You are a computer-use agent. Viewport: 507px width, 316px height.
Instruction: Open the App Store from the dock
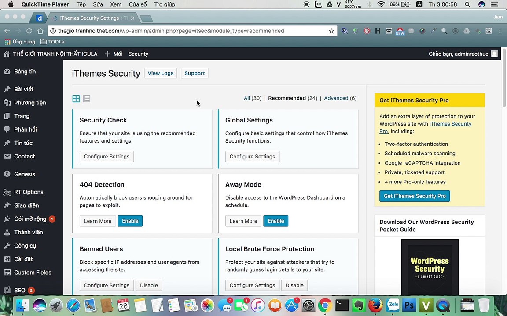pyautogui.click(x=291, y=305)
